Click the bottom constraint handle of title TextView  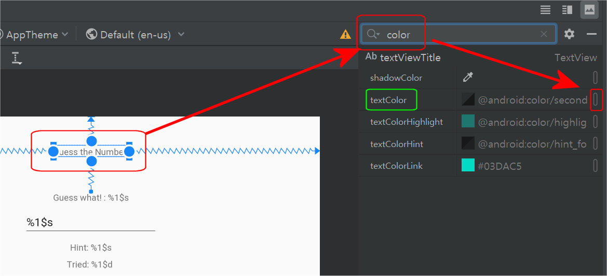pyautogui.click(x=91, y=162)
